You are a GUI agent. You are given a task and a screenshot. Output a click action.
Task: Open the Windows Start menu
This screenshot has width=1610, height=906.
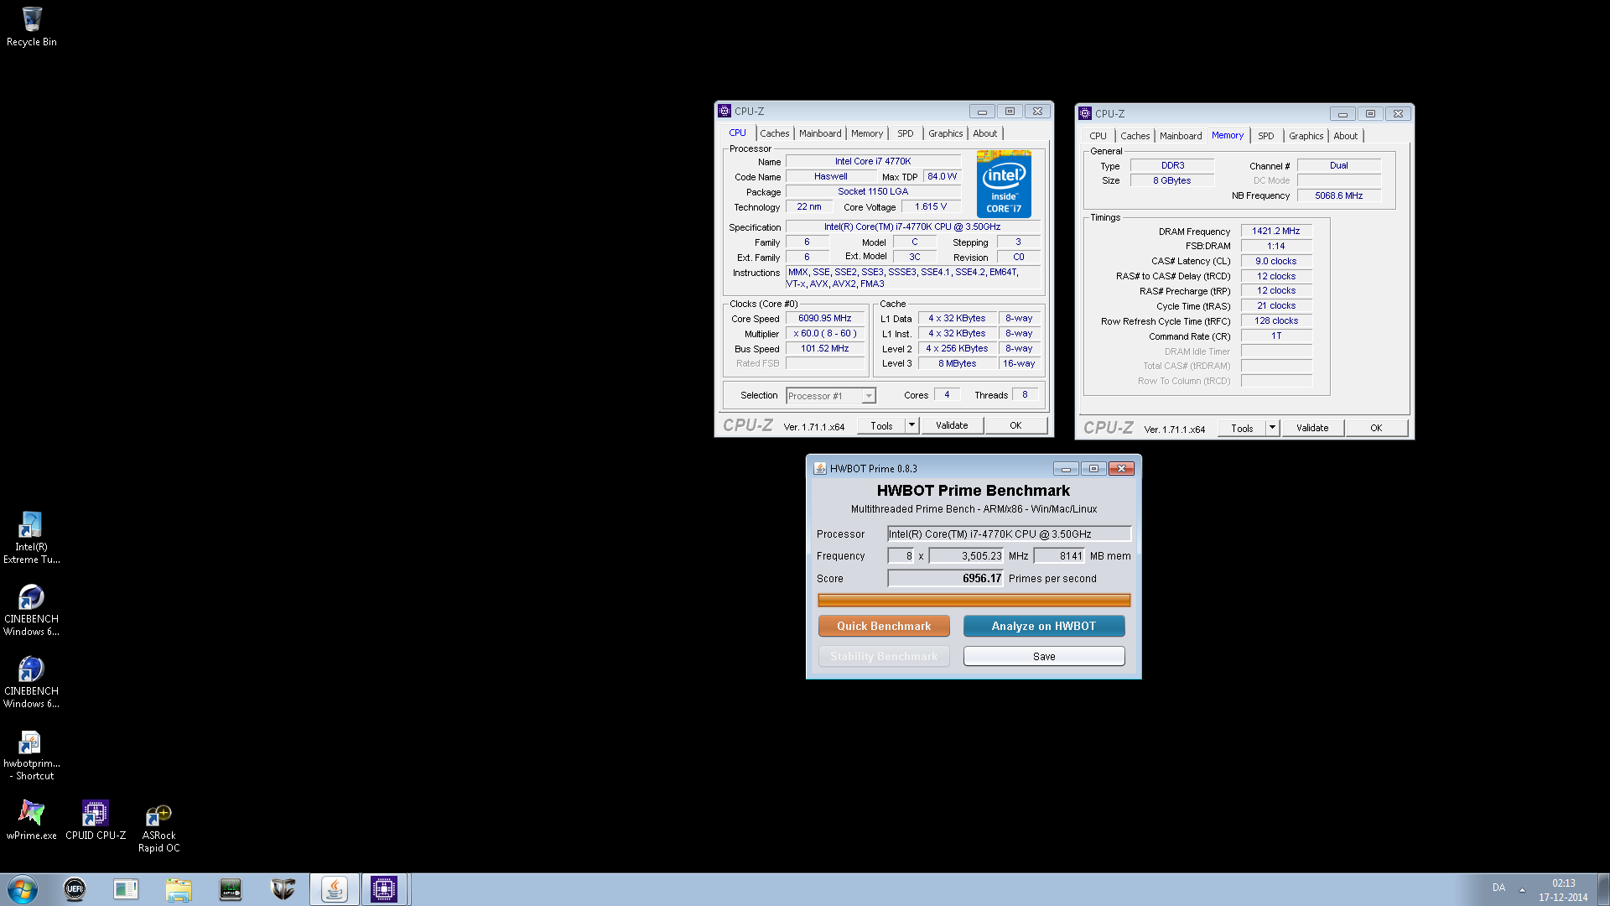pos(23,889)
